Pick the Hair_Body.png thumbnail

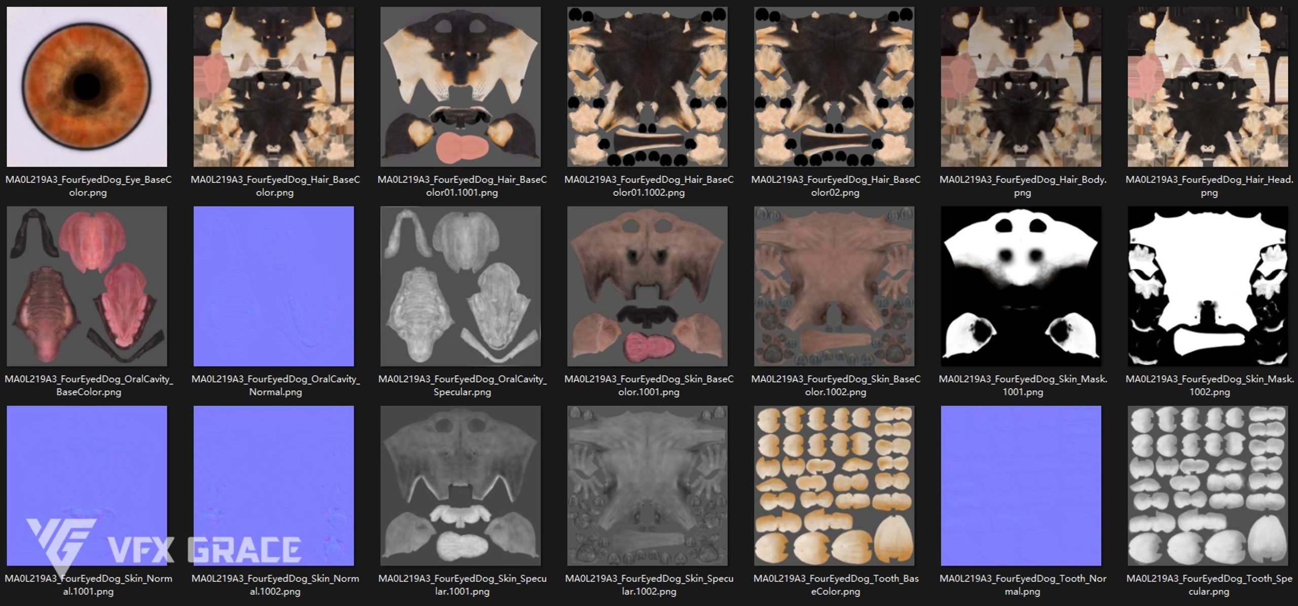pyautogui.click(x=1021, y=87)
